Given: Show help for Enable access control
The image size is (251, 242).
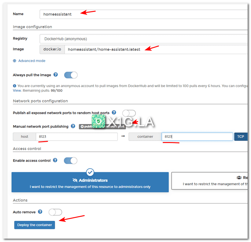Looking at the screenshot, I should click(x=55, y=160).
